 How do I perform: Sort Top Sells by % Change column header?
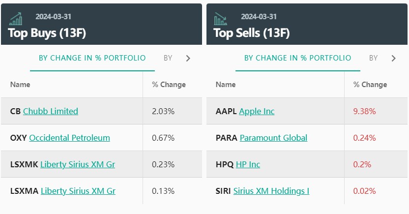click(370, 85)
